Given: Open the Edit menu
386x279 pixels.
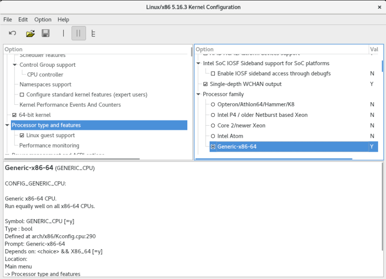Looking at the screenshot, I should pos(23,19).
